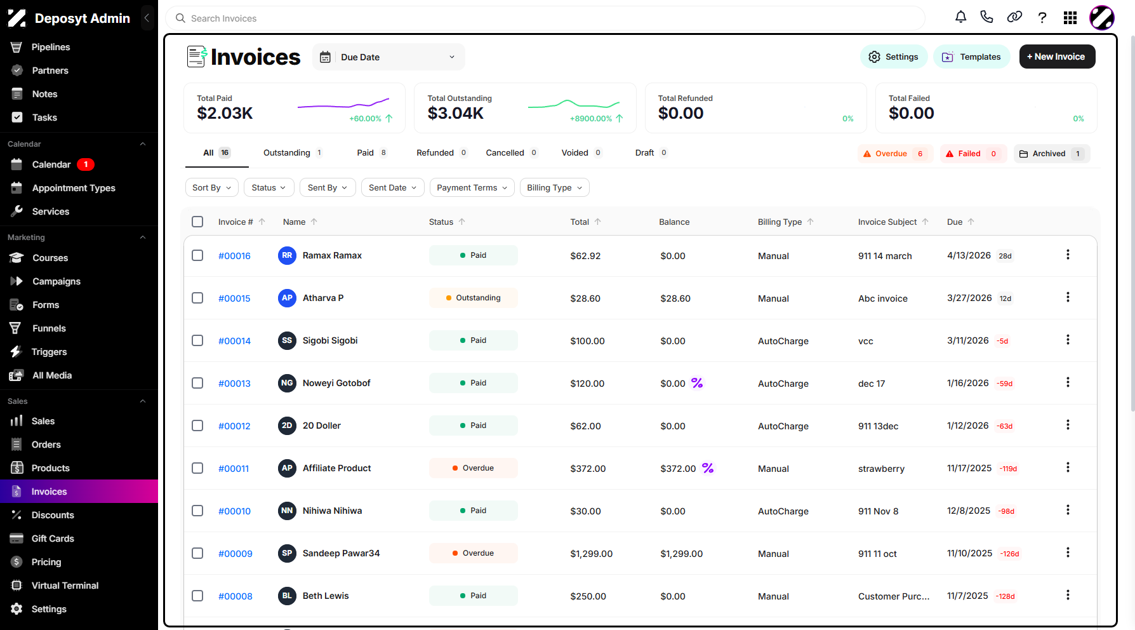Collapse the sidebar with the arrow
1135x630 pixels.
[x=147, y=18]
